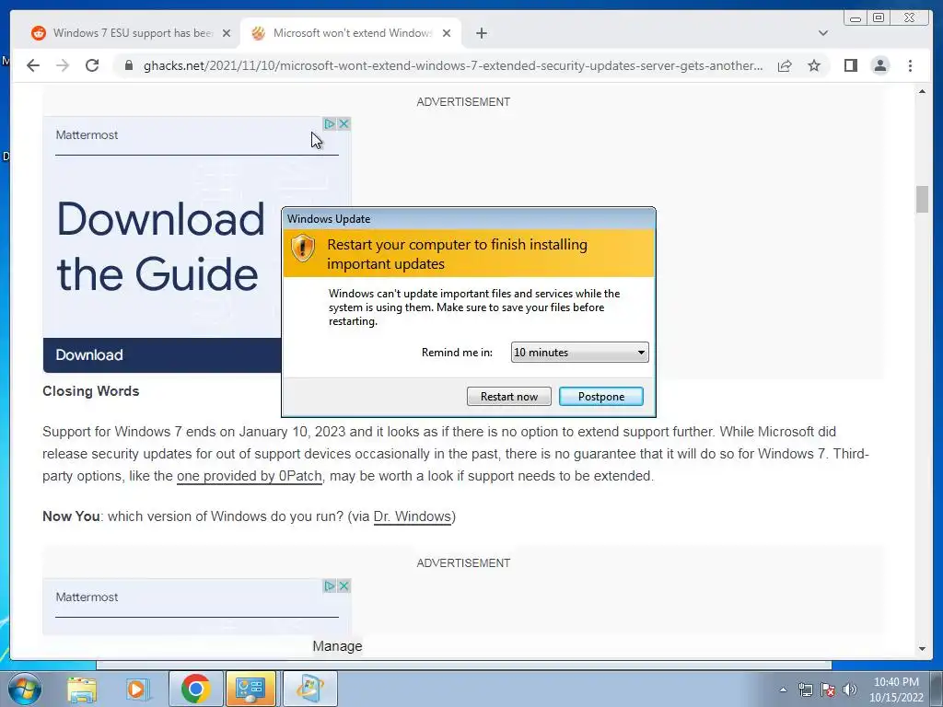The width and height of the screenshot is (943, 707).
Task: Click the Mattermost label in the bottom ad
Action: (x=87, y=597)
